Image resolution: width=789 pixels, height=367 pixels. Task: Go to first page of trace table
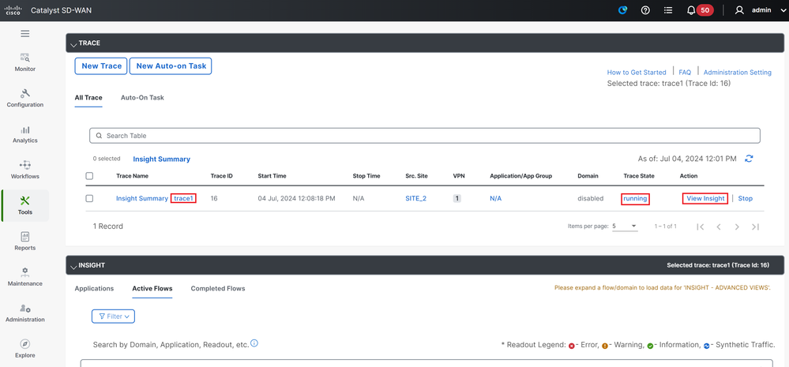pyautogui.click(x=700, y=227)
